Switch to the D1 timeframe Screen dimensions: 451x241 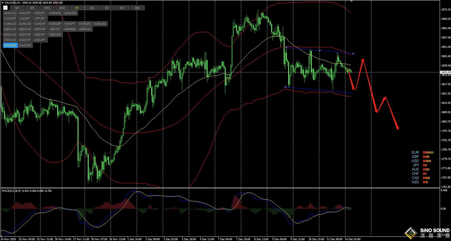click(x=107, y=8)
